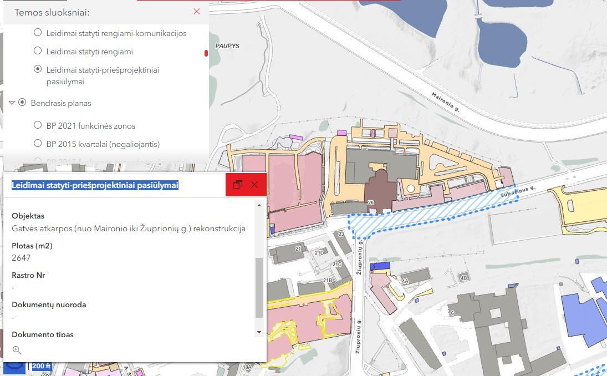
Task: Dock the popup using the restore icon
Action: tap(238, 185)
